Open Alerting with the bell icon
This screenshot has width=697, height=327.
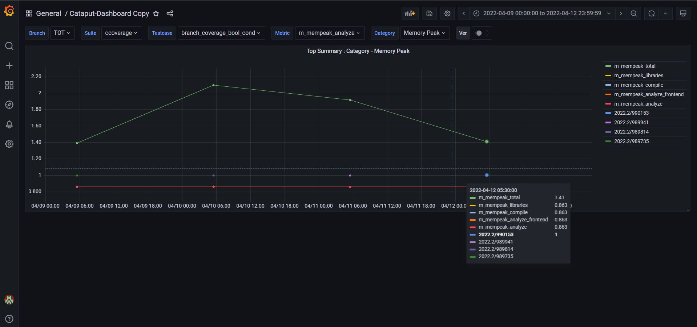coord(9,124)
